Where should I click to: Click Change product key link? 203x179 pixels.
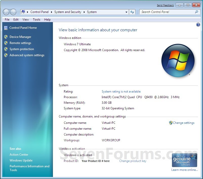(x=133, y=161)
